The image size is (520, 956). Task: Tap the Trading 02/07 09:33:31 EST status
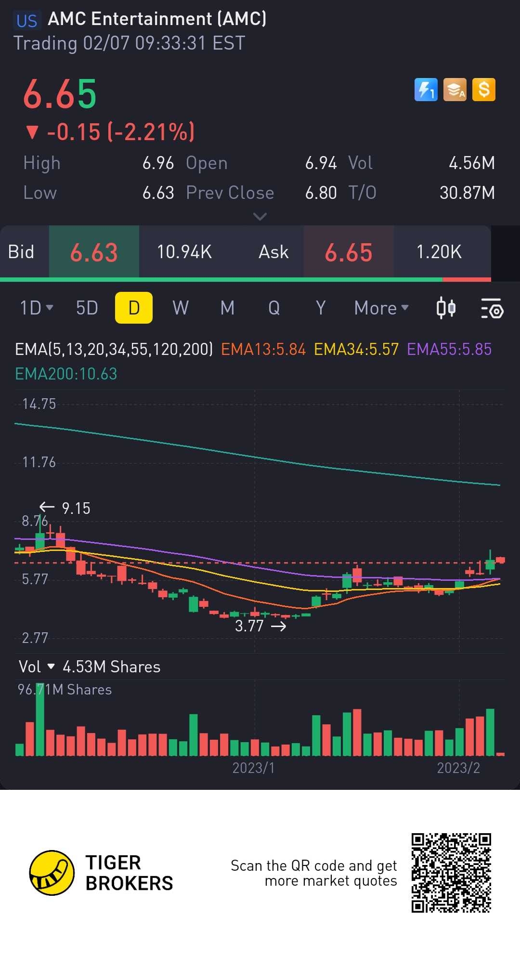point(129,43)
